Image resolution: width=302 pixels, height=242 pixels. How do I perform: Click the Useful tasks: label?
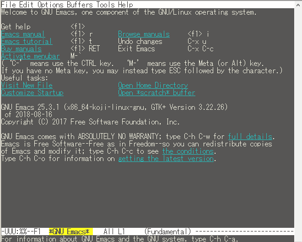24,78
